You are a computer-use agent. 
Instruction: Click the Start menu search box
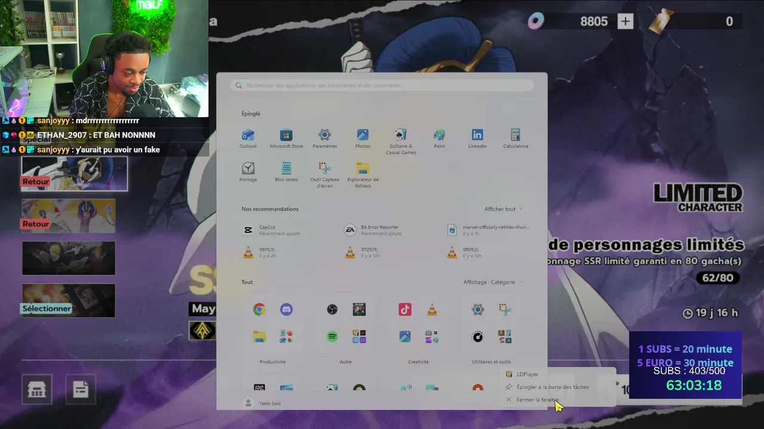point(382,85)
